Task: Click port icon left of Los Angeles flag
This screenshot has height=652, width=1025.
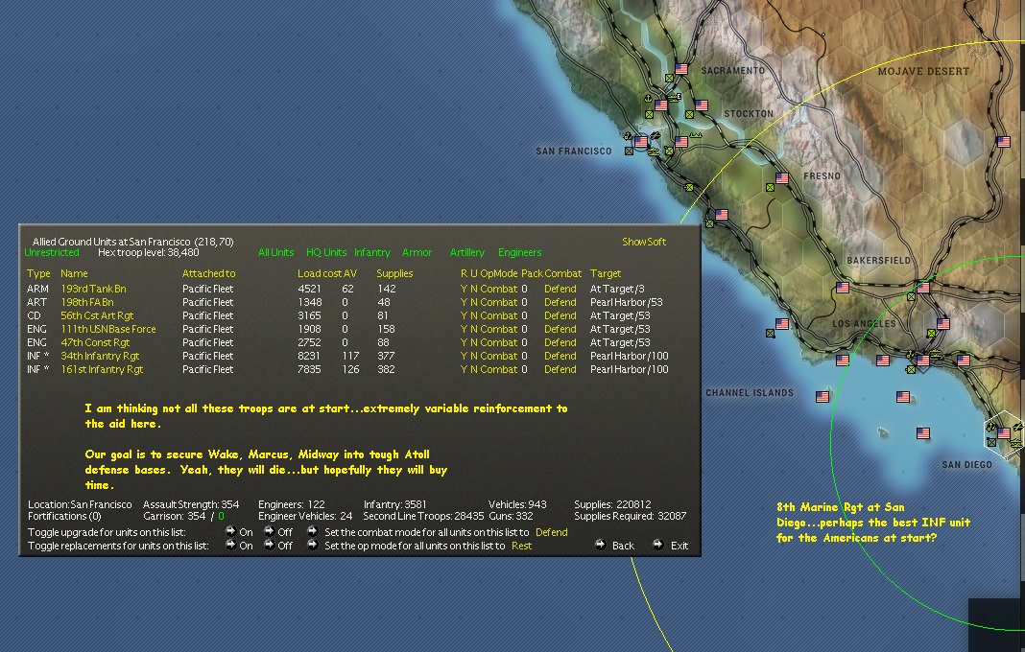Action: coord(910,355)
